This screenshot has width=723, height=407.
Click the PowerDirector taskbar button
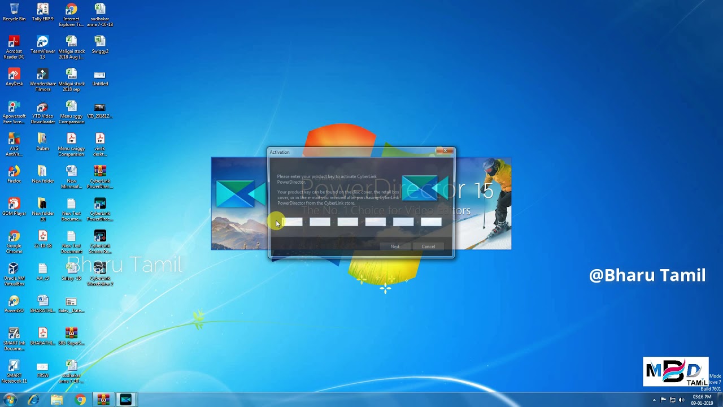[126, 400]
